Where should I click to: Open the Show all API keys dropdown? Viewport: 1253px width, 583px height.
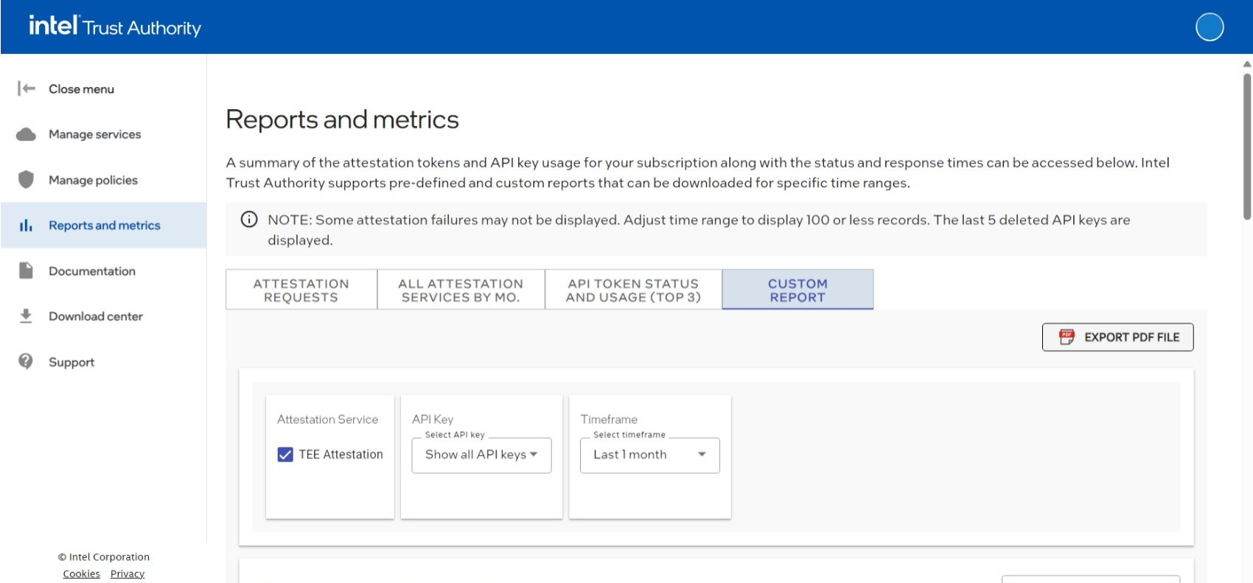481,455
